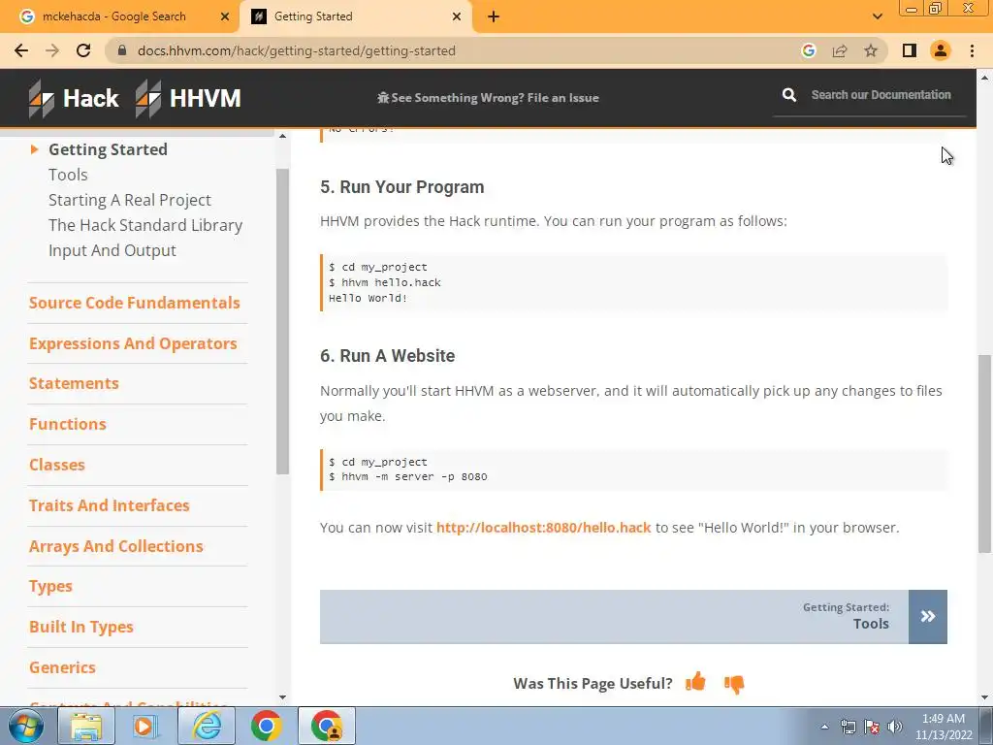Open Built In Types section

81,628
